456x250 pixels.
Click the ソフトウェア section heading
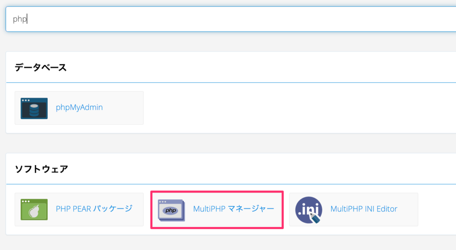pyautogui.click(x=41, y=169)
